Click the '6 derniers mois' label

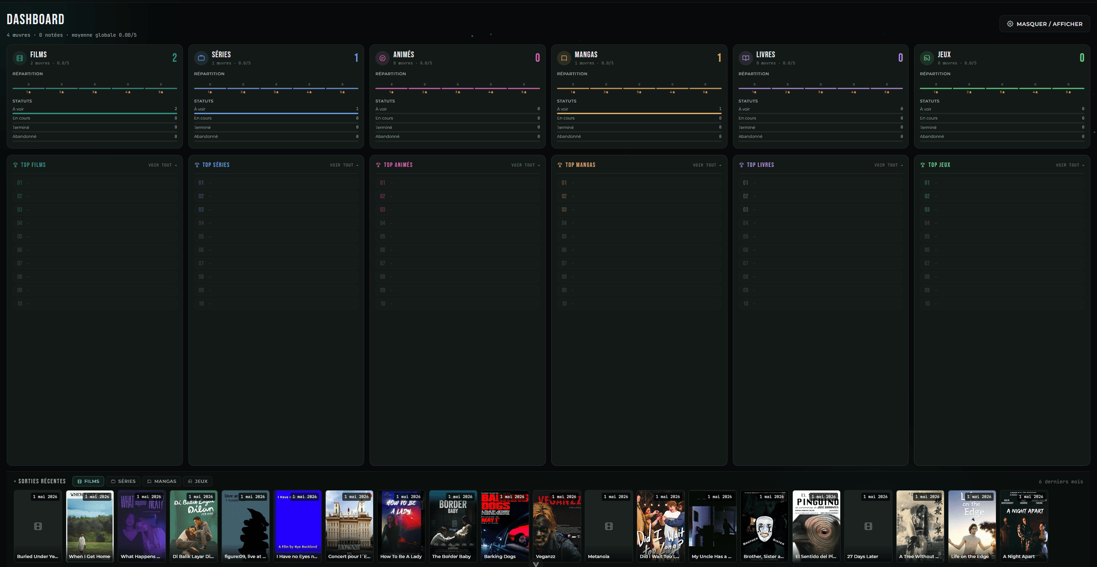(1061, 482)
